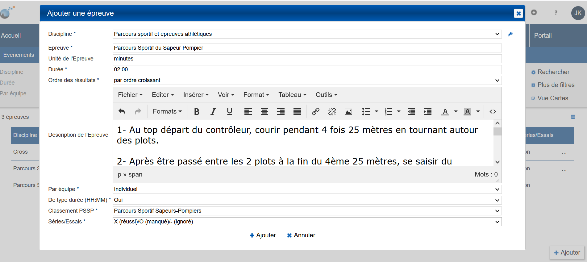The width and height of the screenshot is (587, 262).
Task: Open the Formats dropdown in the editor
Action: [167, 111]
